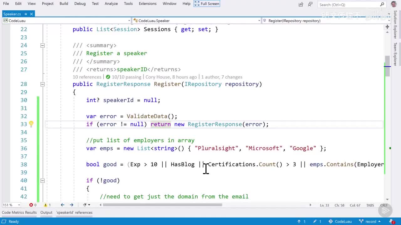
Task: Click the split editor handle
Action: tap(387, 27)
